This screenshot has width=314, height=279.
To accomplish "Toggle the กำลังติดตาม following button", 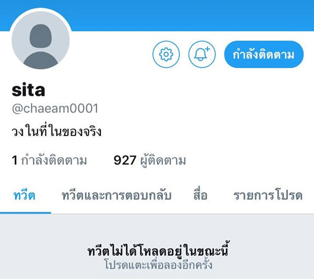I will [264, 54].
